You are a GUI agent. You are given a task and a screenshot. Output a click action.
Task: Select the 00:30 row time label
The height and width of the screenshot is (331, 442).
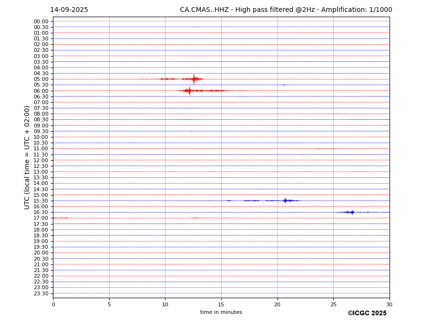[41, 27]
